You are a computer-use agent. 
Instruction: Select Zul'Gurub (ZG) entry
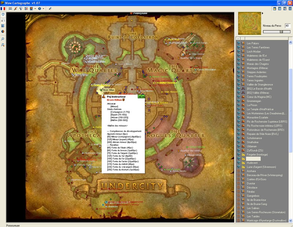click(x=255, y=150)
